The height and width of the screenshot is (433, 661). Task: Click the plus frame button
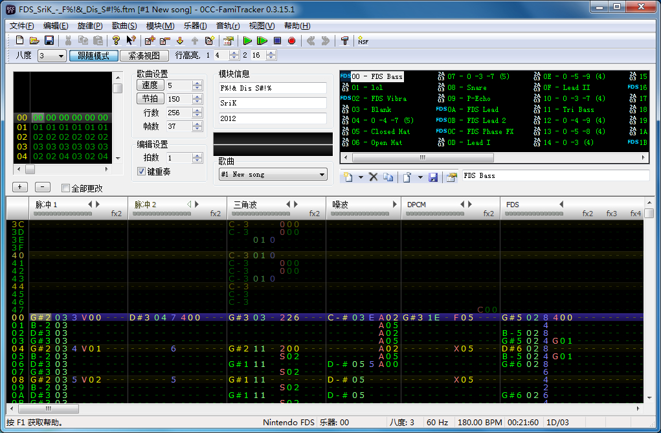pyautogui.click(x=20, y=187)
